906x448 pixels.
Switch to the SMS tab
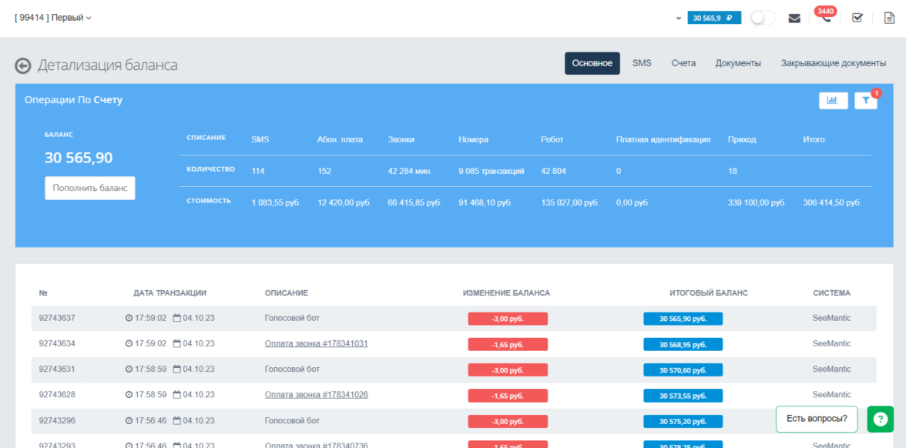[x=642, y=63]
